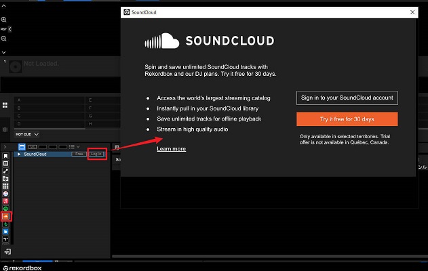Close the SoundCloud dialog window
The image size is (428, 271).
[412, 12]
